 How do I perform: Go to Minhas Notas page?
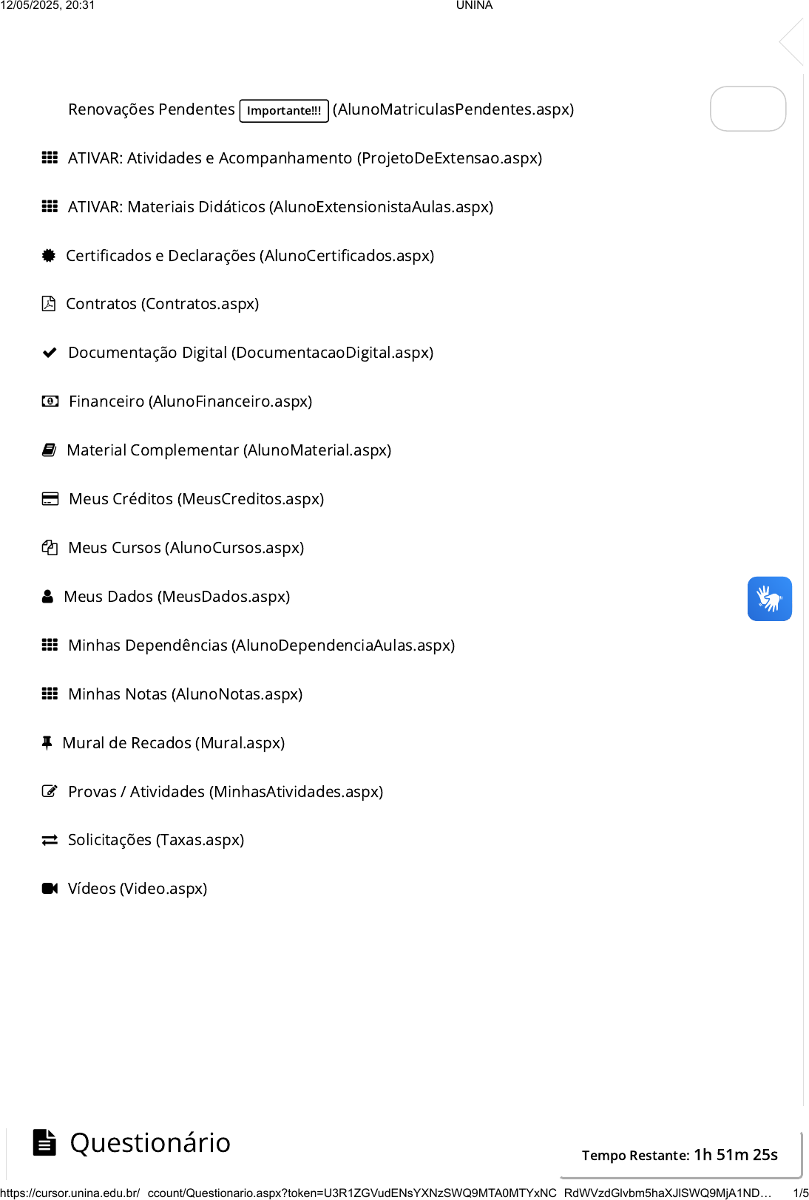pos(185,694)
